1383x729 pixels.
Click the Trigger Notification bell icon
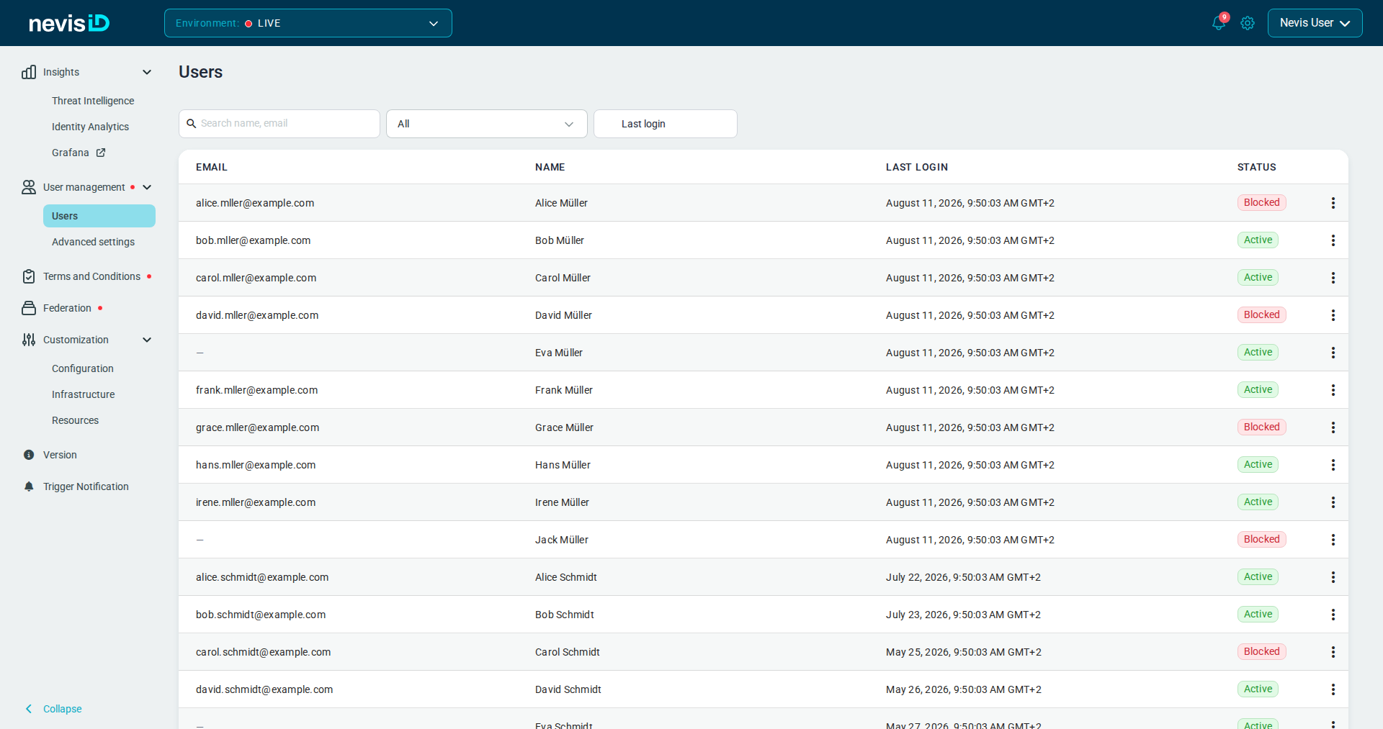tap(29, 486)
